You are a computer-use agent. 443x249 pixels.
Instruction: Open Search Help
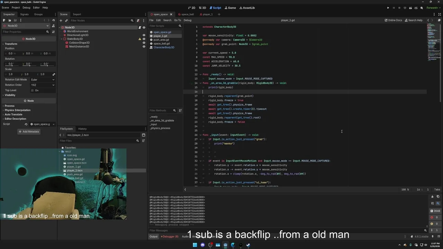pos(414,20)
